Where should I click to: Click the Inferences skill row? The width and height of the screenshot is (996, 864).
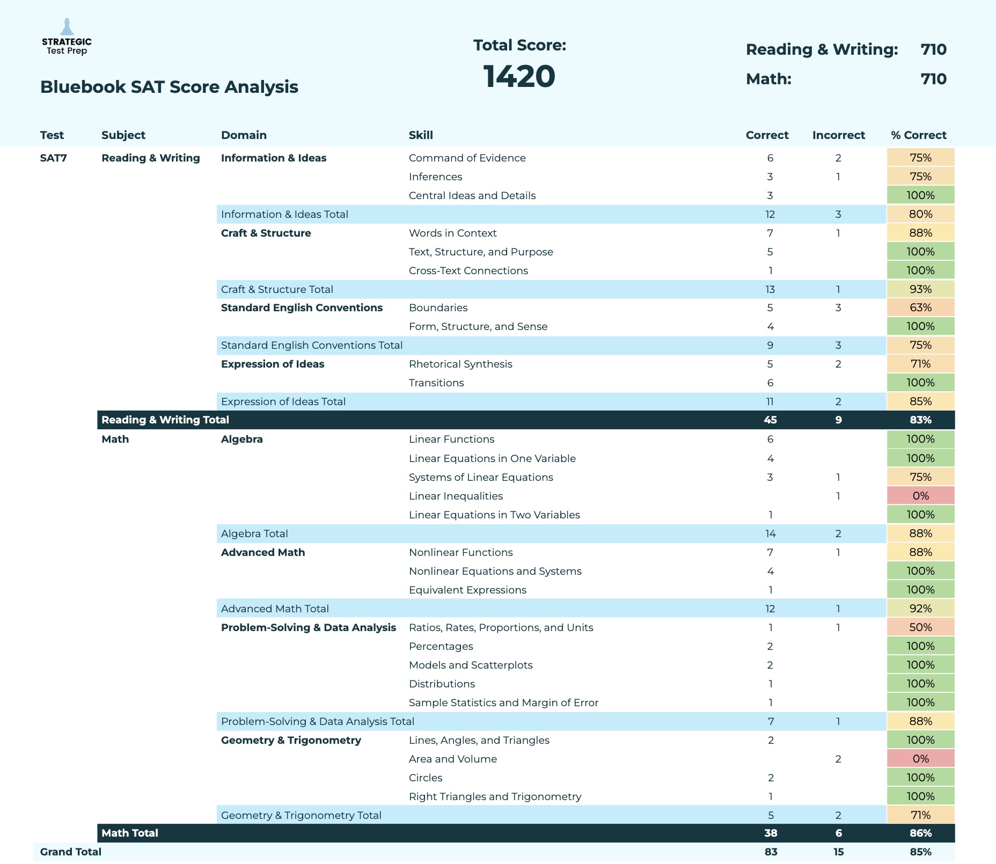[435, 177]
